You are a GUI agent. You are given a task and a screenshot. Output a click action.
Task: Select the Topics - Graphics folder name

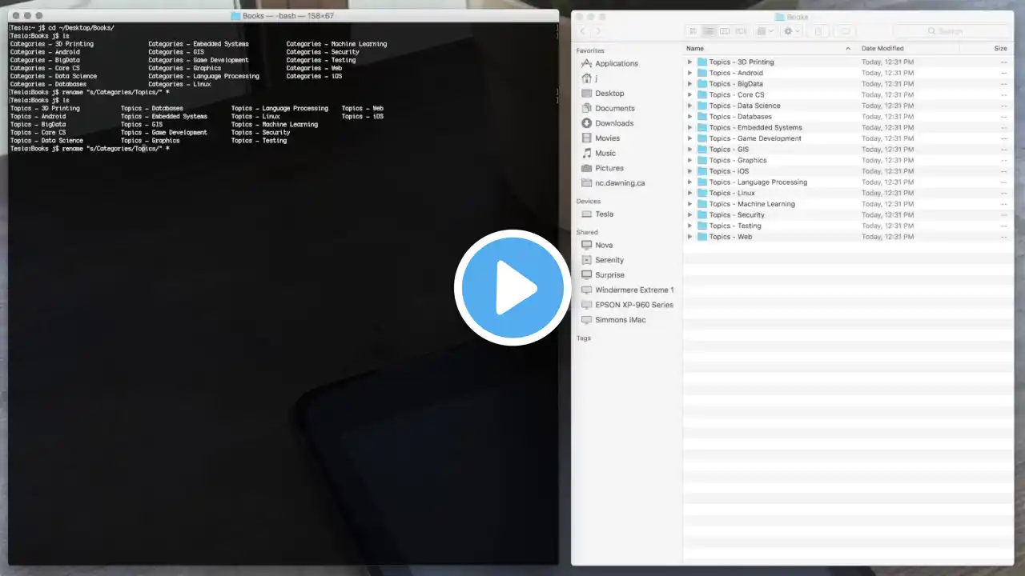[x=738, y=160]
